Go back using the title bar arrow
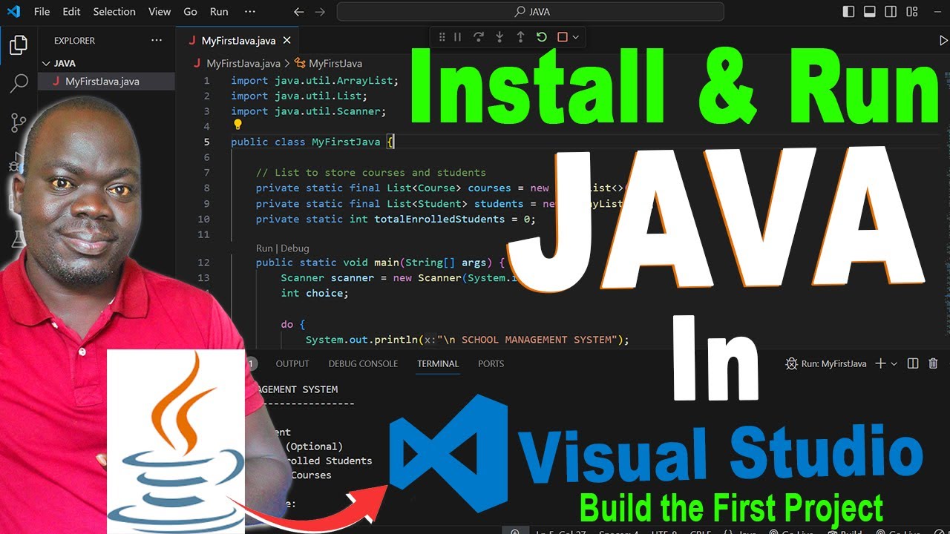The height and width of the screenshot is (534, 950). (x=298, y=12)
